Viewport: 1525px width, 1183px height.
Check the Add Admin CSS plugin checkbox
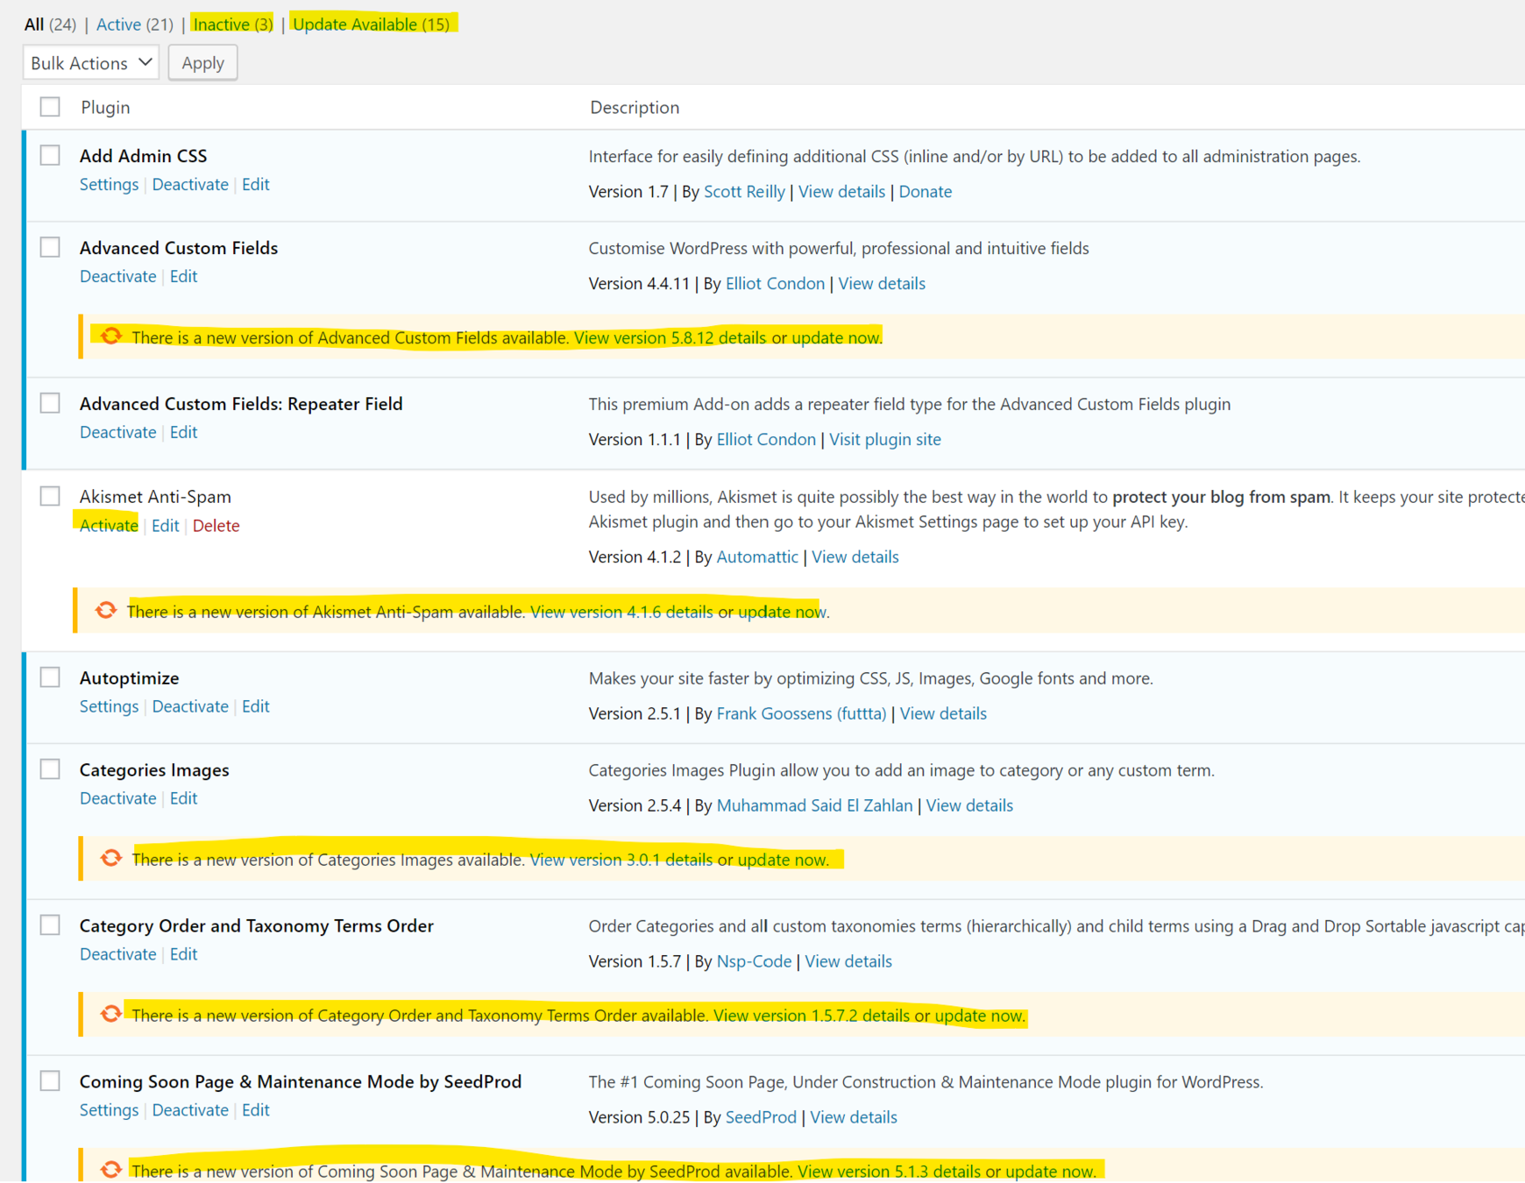click(x=50, y=155)
